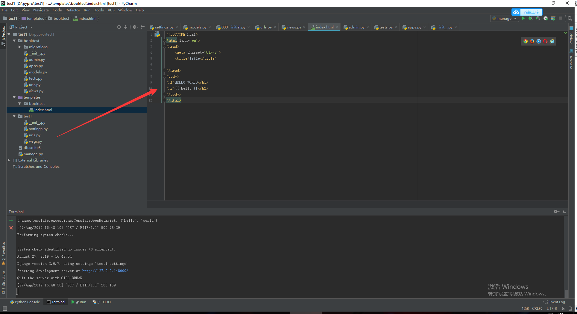Change UTF-8 file encoding in status bar
Viewport: 577px width, 314px height.
552,309
